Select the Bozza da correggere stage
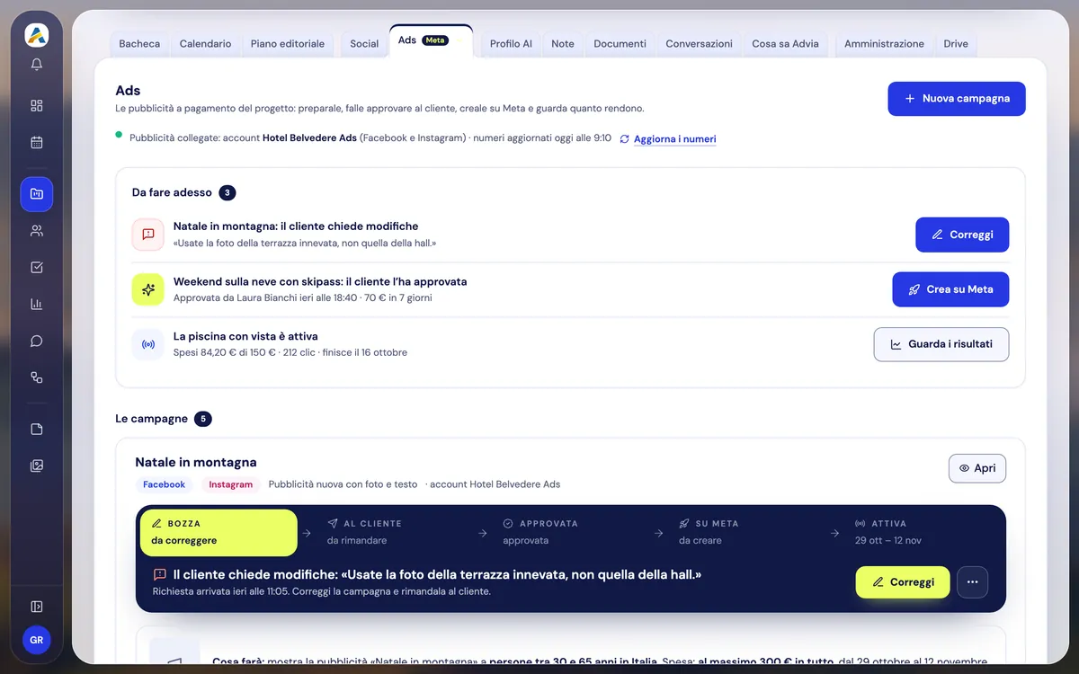The image size is (1079, 674). point(218,532)
